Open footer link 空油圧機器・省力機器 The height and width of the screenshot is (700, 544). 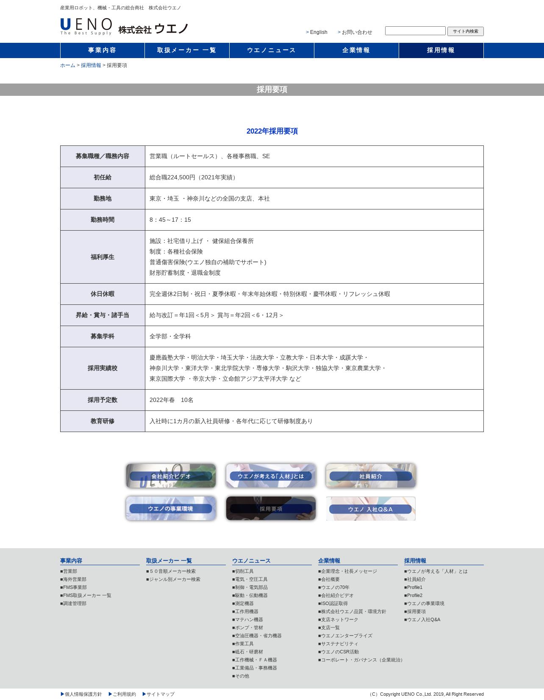[257, 636]
